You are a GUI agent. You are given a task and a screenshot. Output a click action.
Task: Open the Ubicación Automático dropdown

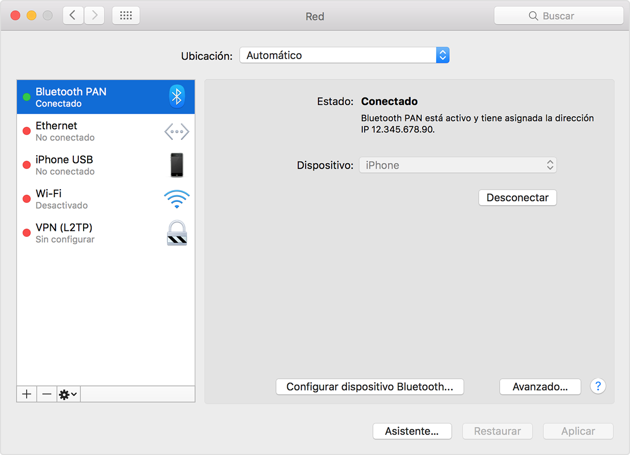click(345, 55)
